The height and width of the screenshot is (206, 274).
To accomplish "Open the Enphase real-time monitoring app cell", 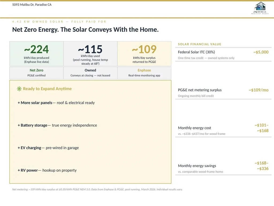I will click(x=144, y=73).
